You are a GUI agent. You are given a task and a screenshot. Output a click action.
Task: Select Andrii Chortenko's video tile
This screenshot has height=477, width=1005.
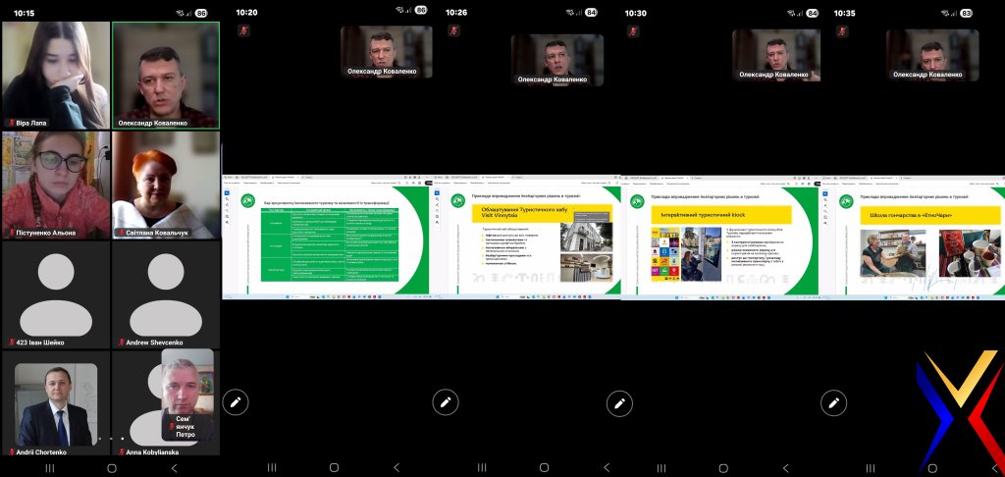click(x=56, y=404)
